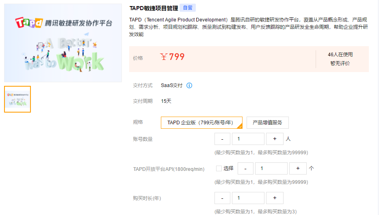Image resolution: width=379 pixels, height=215 pixels.
Task: Open the 暂无评价 reviews link
Action: (340, 64)
